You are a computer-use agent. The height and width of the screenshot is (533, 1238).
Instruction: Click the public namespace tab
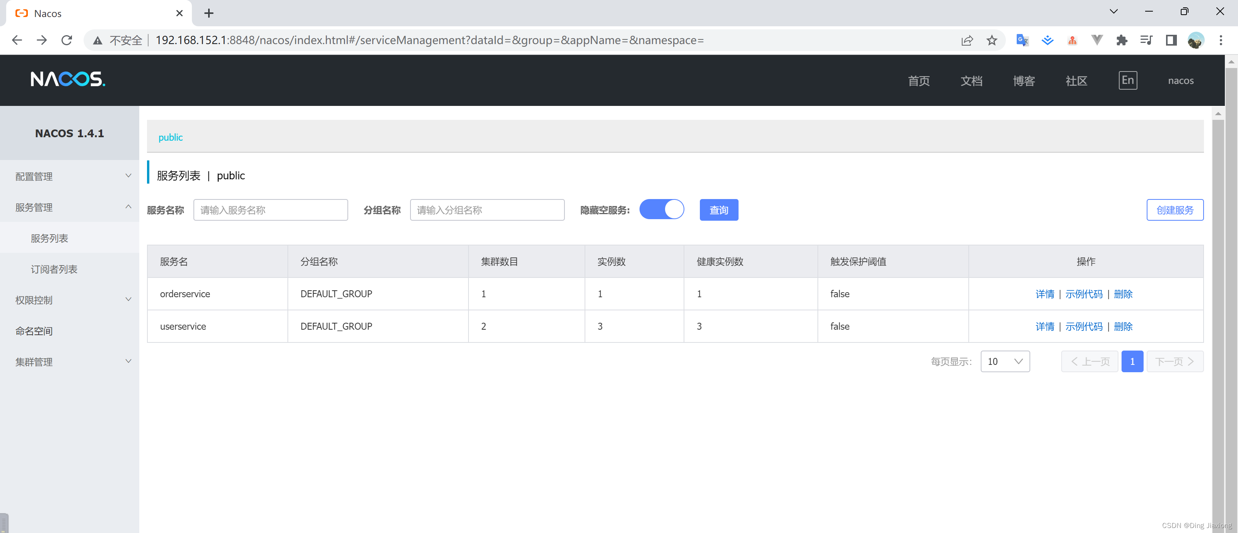tap(170, 137)
